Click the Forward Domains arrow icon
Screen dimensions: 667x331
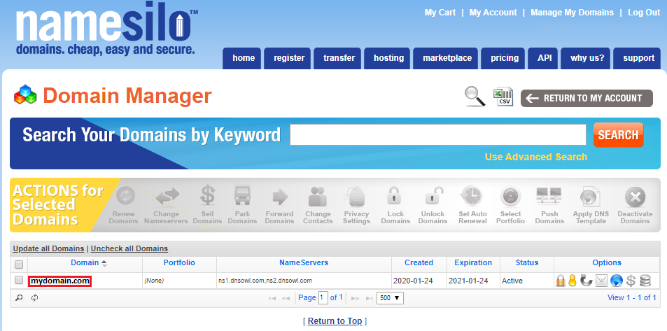coord(279,197)
